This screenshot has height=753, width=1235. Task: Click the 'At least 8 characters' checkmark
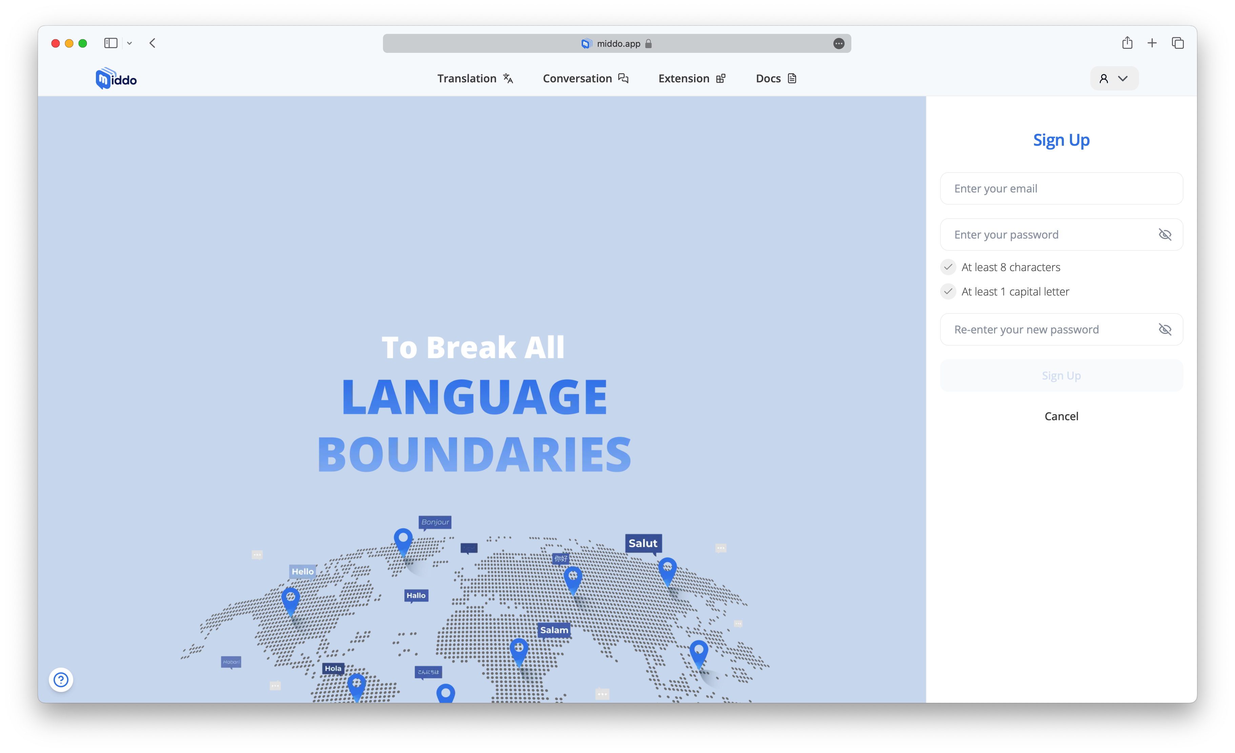948,267
